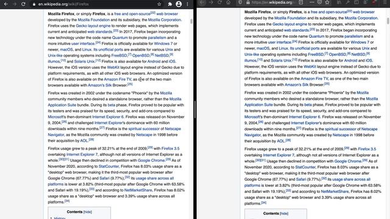
Task: Click the Firefox home icon
Action: [229, 2]
